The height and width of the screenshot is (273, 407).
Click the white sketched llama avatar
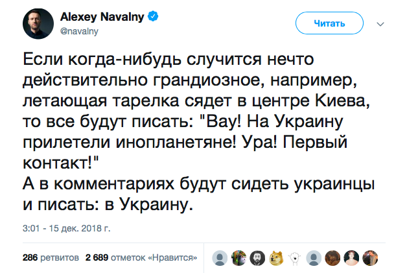tap(295, 256)
